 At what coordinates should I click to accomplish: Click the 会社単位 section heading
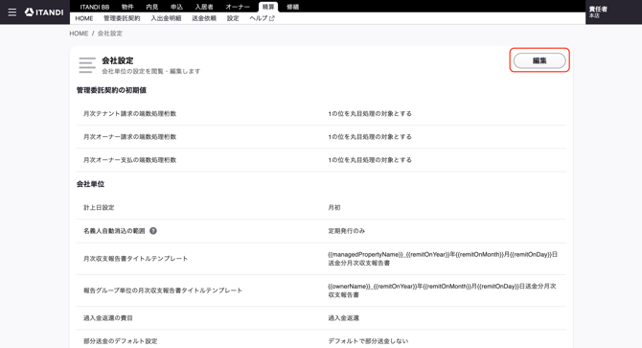click(90, 184)
